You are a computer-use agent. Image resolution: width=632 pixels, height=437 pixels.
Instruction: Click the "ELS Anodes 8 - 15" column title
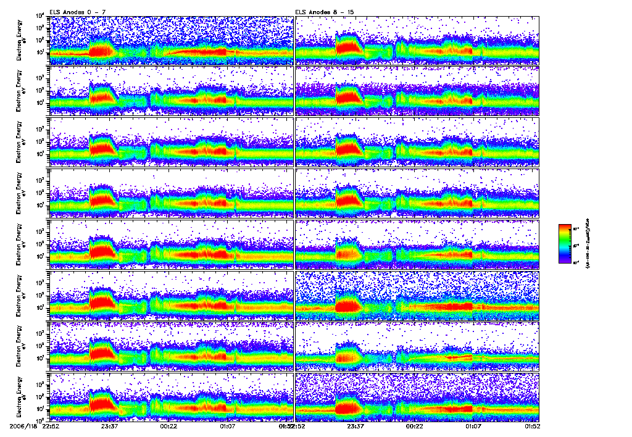325,12
